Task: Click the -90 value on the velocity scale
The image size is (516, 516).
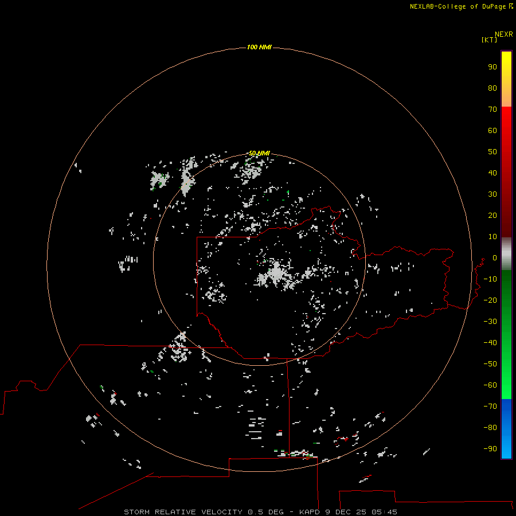Action: (x=490, y=449)
